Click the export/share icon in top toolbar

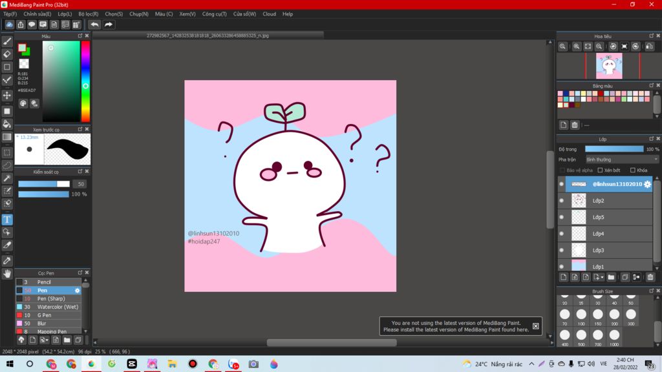(21, 25)
